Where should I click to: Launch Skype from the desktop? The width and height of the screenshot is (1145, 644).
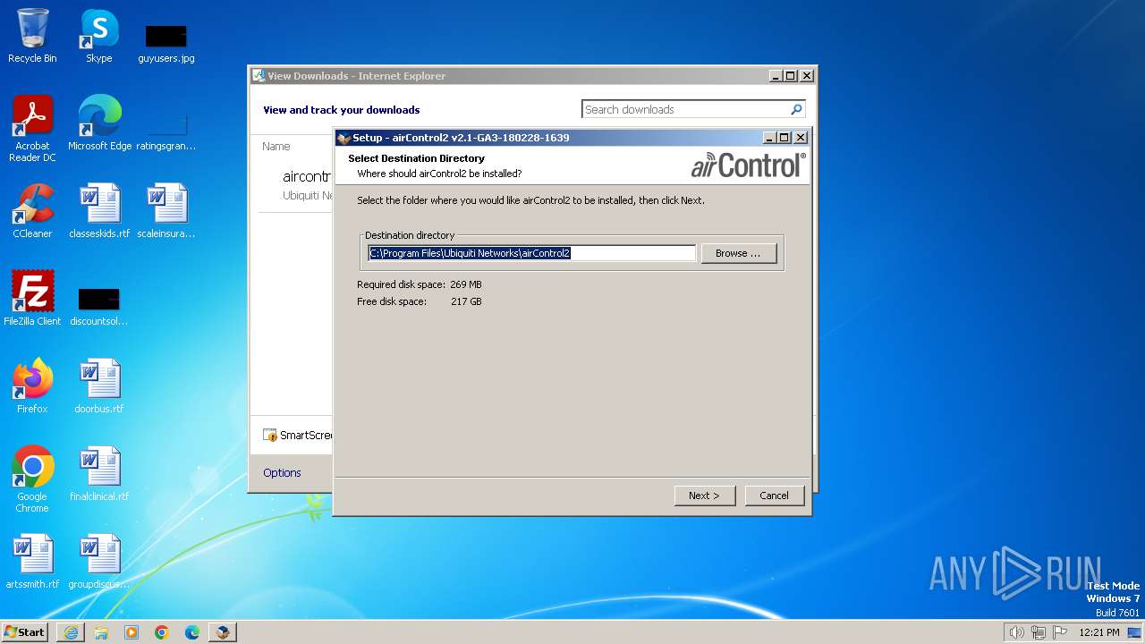[98, 36]
